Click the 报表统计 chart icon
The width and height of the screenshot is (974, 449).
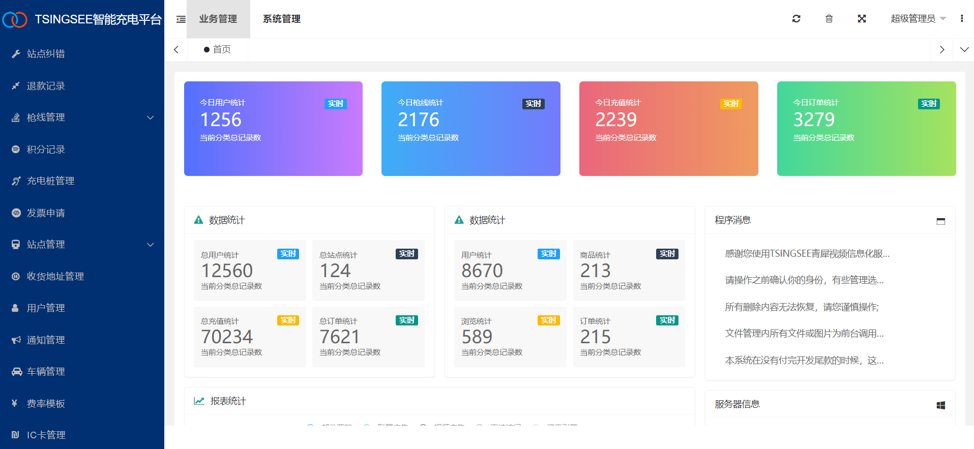click(x=199, y=401)
